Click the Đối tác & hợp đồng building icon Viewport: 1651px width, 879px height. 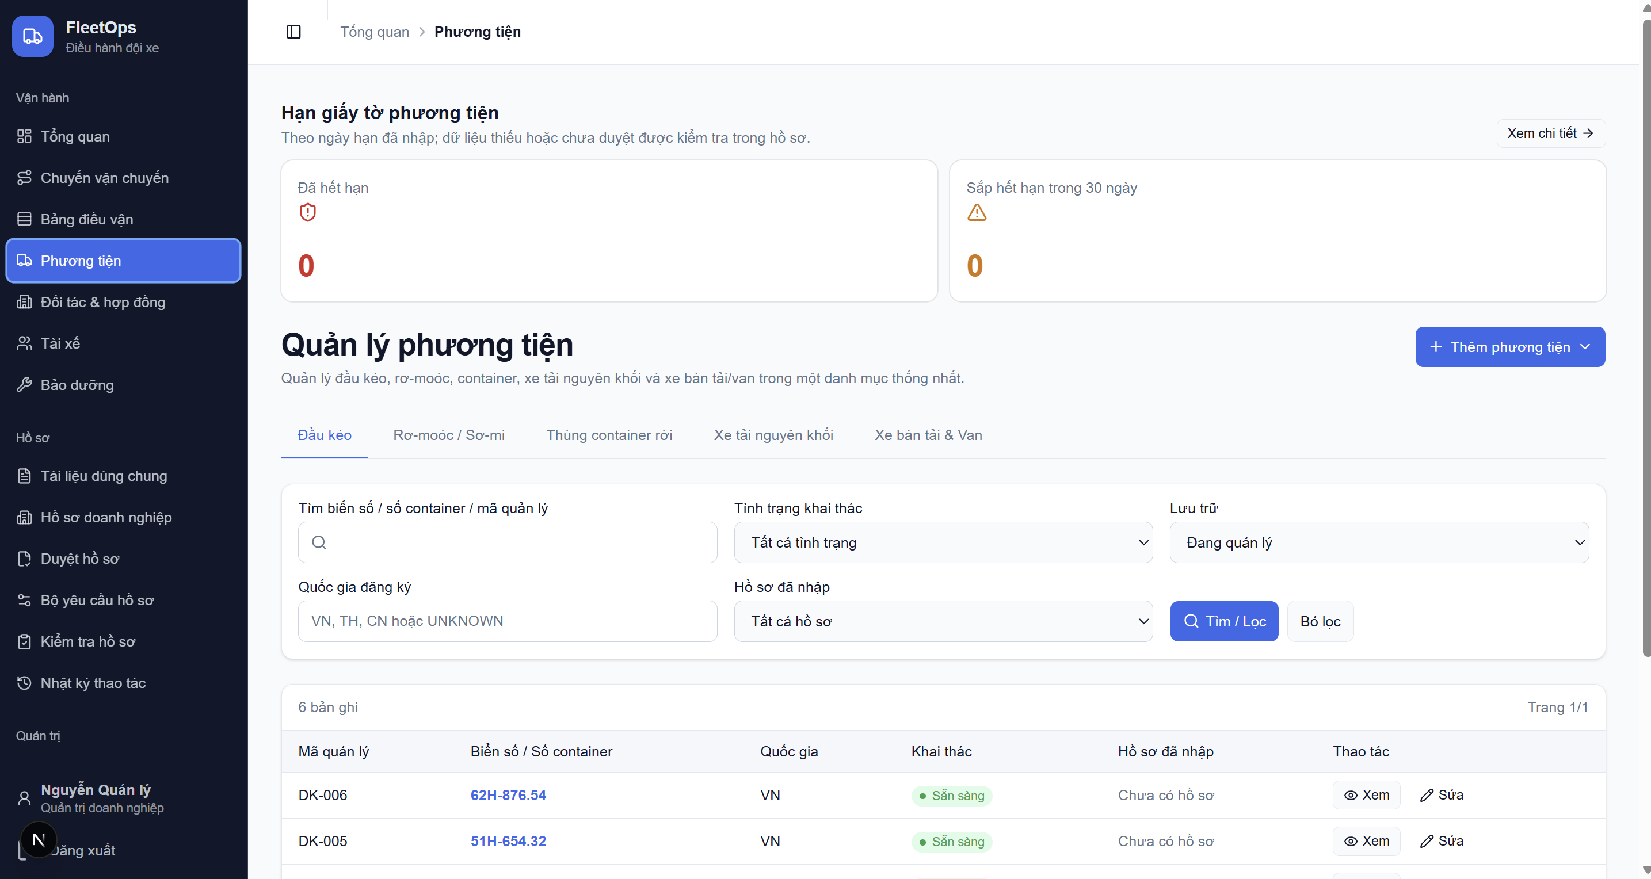[x=24, y=302]
